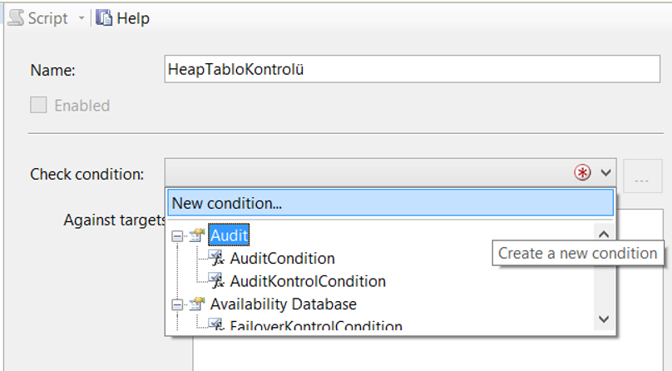Select the Audit tree item
The image size is (672, 371).
[229, 235]
